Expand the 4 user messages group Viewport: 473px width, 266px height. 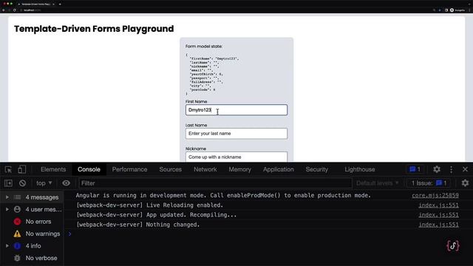click(7, 209)
